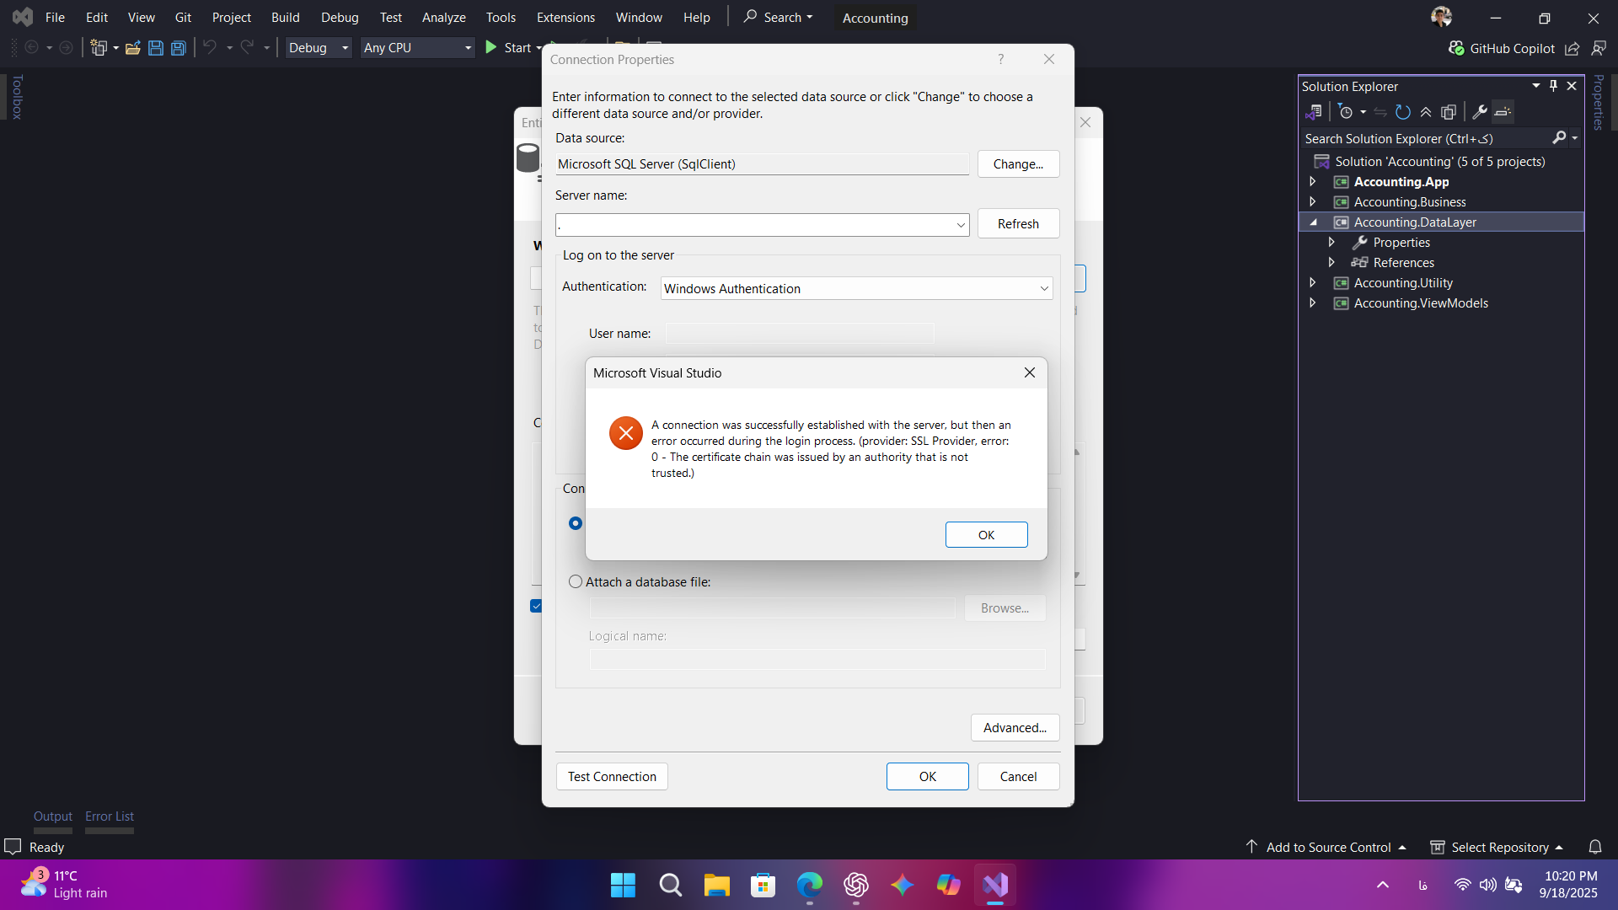
Task: Select the Attach a database file radio button
Action: pos(576,581)
